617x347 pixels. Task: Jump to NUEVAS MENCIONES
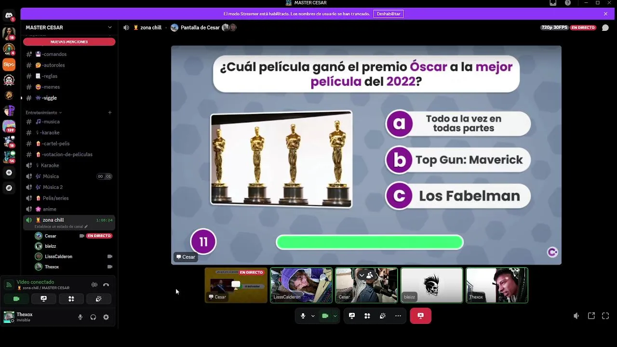tap(69, 42)
